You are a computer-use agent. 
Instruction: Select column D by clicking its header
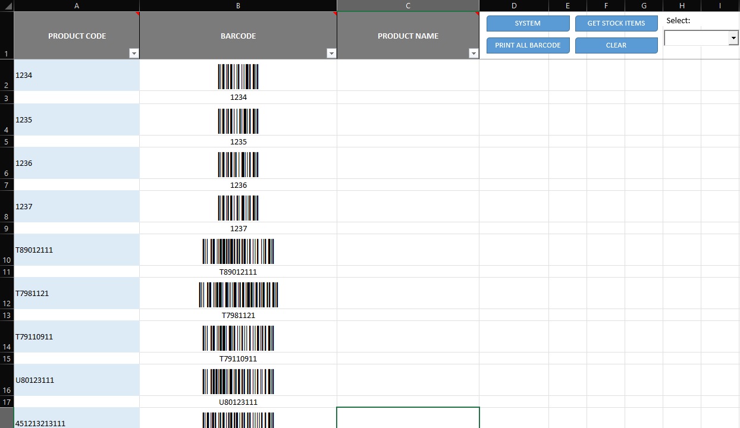click(x=513, y=5)
